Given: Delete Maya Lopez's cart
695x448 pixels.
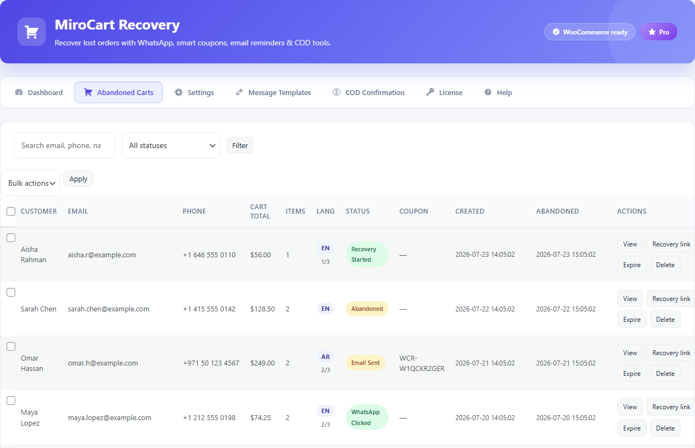Looking at the screenshot, I should tap(665, 428).
